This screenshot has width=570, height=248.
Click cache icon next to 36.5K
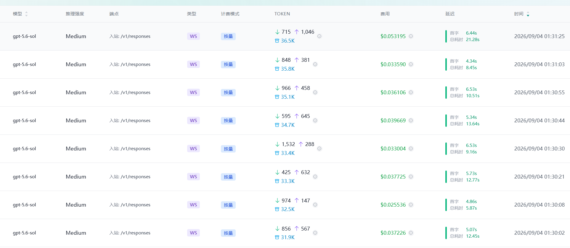tap(277, 41)
